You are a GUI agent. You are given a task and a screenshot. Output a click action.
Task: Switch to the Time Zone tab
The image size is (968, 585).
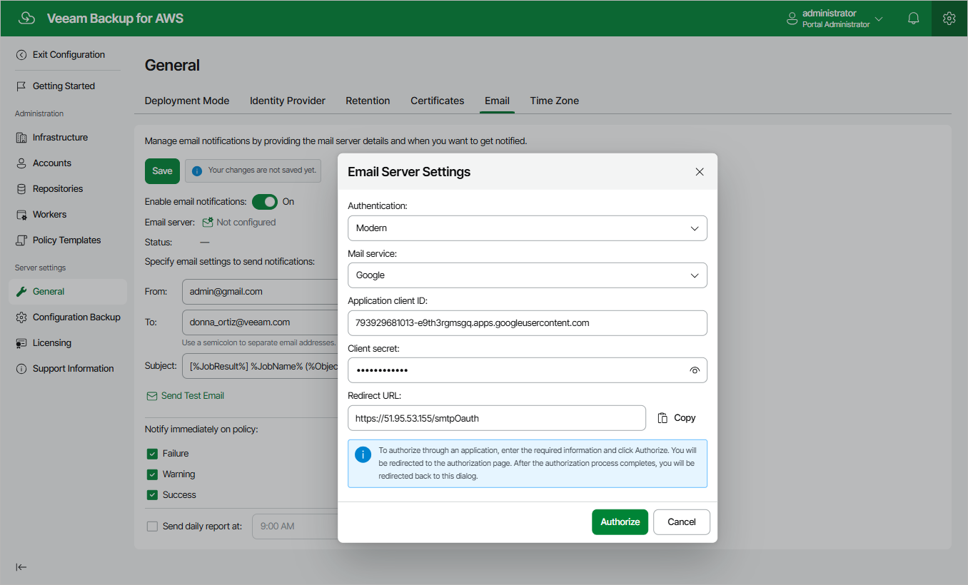click(x=555, y=101)
